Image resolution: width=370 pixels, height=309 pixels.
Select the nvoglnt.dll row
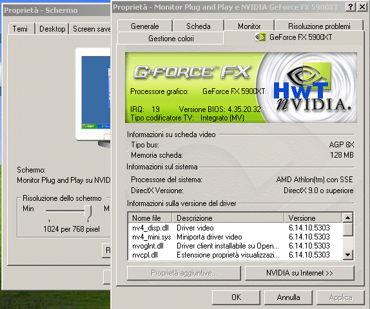[x=235, y=246]
